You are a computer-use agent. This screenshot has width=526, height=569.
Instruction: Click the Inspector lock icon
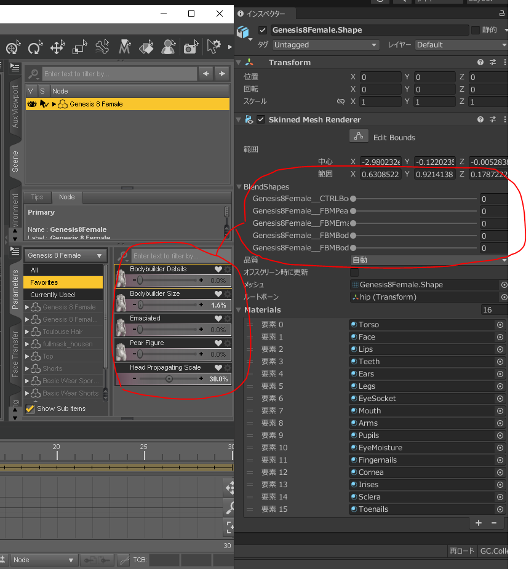(x=501, y=14)
